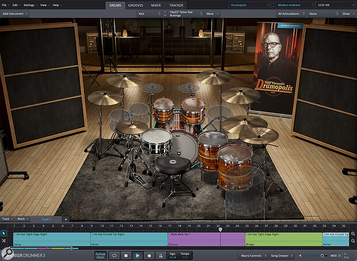
Task: Stop playback
Action: [x=126, y=256]
